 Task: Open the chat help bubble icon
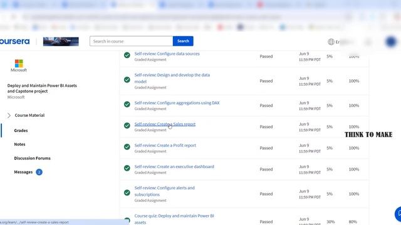coord(398,214)
